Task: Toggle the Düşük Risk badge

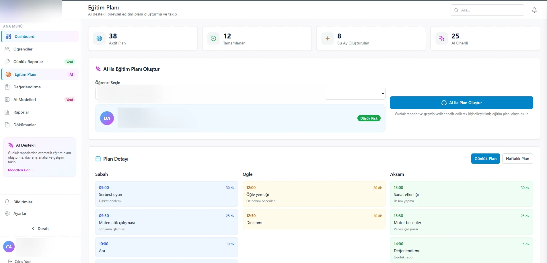Action: pyautogui.click(x=369, y=118)
